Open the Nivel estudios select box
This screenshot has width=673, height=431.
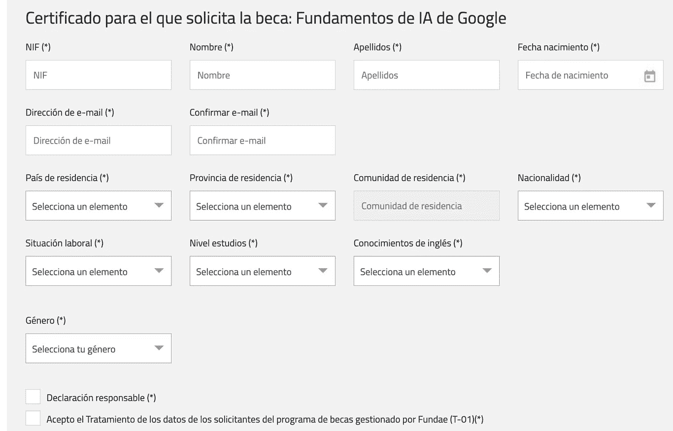point(263,271)
